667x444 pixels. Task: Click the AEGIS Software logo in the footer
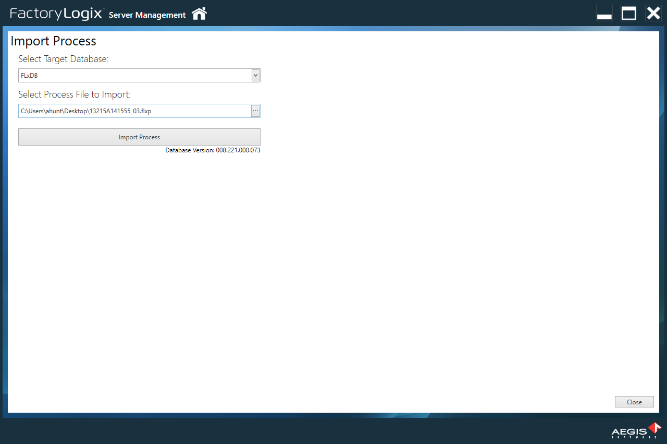click(x=633, y=431)
